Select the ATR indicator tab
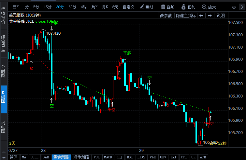Screen dimensions: 246x160 (203, 157)
